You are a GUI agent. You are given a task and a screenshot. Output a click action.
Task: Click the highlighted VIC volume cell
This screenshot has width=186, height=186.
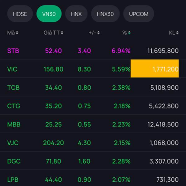[x=155, y=69]
